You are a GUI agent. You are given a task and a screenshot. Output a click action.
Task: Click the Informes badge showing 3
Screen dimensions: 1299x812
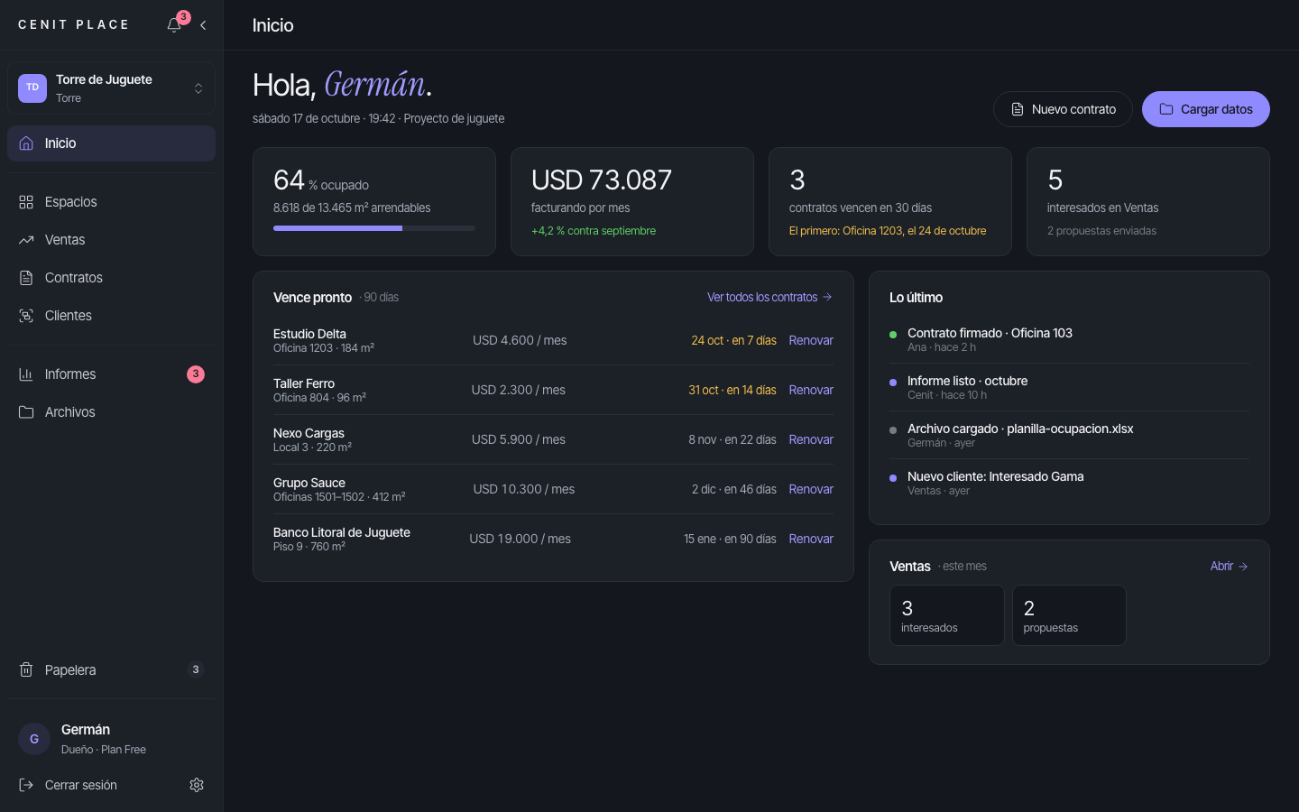pyautogui.click(x=196, y=374)
